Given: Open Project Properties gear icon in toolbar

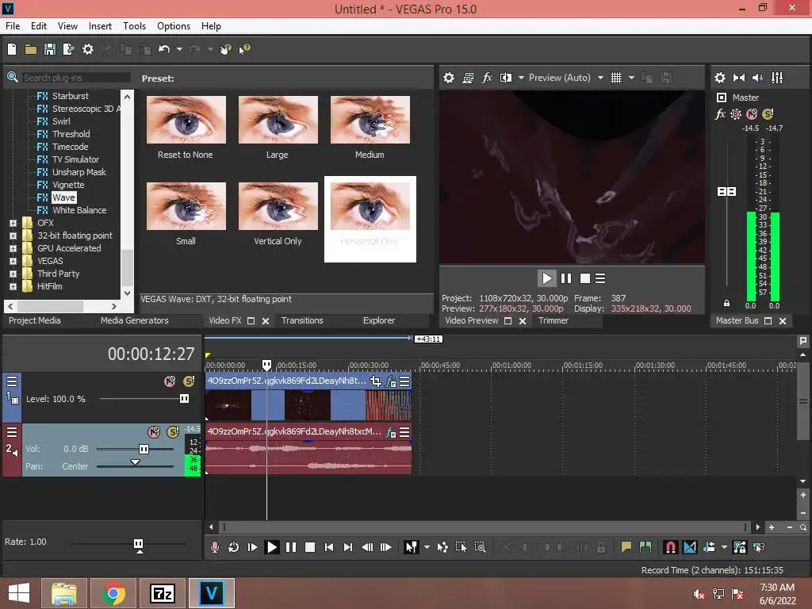Looking at the screenshot, I should [88, 49].
